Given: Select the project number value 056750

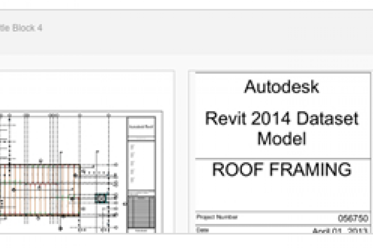Looking at the screenshot, I should (x=353, y=218).
